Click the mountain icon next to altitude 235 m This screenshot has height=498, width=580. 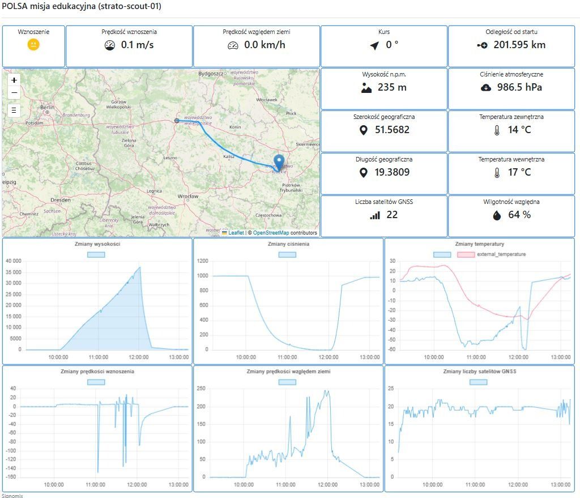[x=366, y=88]
